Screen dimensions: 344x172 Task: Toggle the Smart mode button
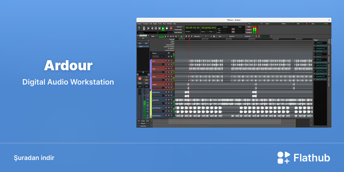[161, 36]
